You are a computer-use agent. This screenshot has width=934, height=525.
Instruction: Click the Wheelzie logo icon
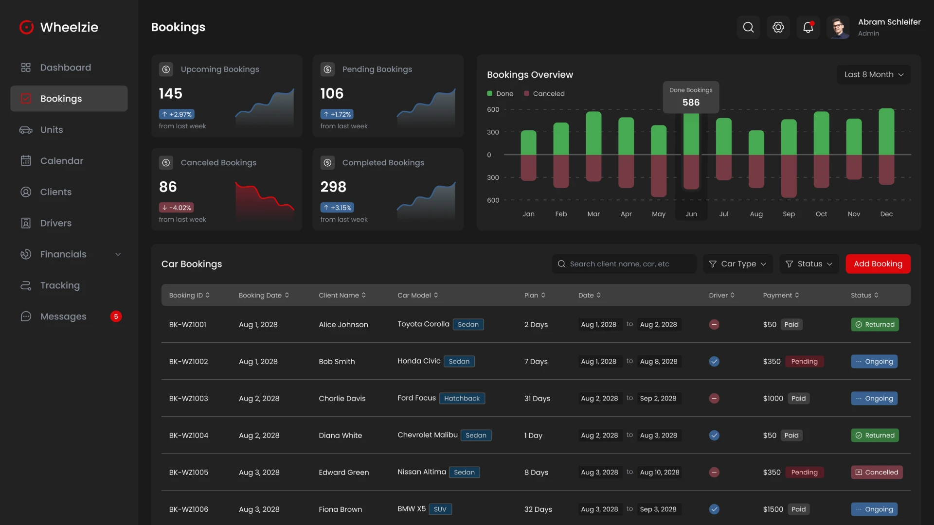point(26,27)
